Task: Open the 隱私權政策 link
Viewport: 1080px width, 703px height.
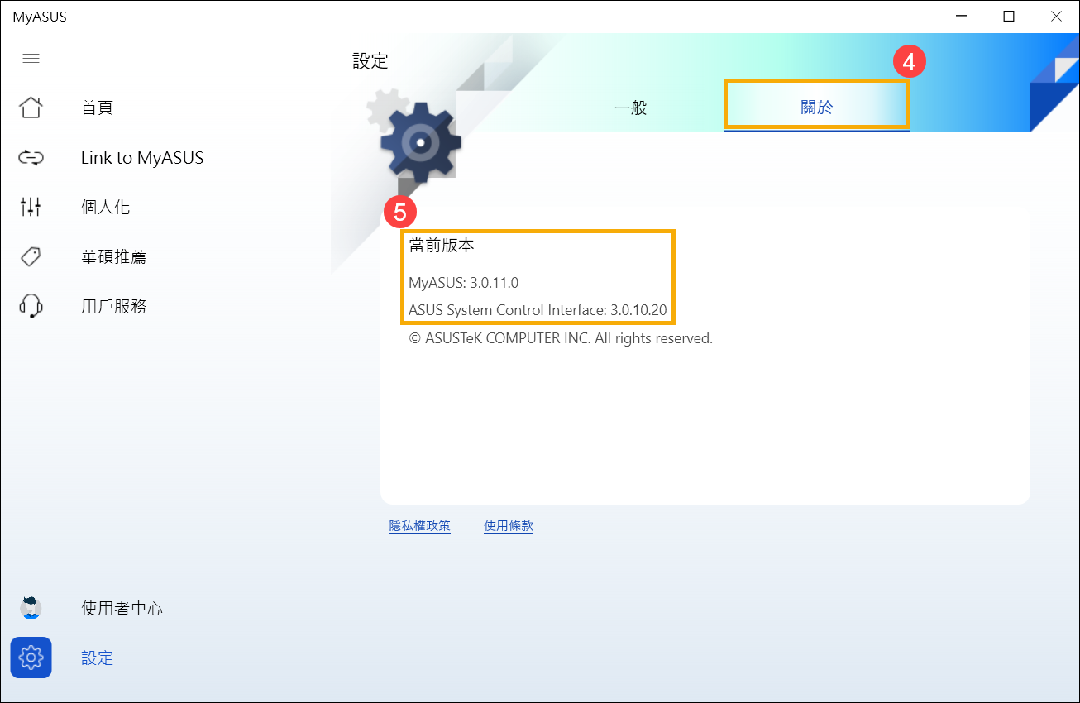Action: coord(419,526)
